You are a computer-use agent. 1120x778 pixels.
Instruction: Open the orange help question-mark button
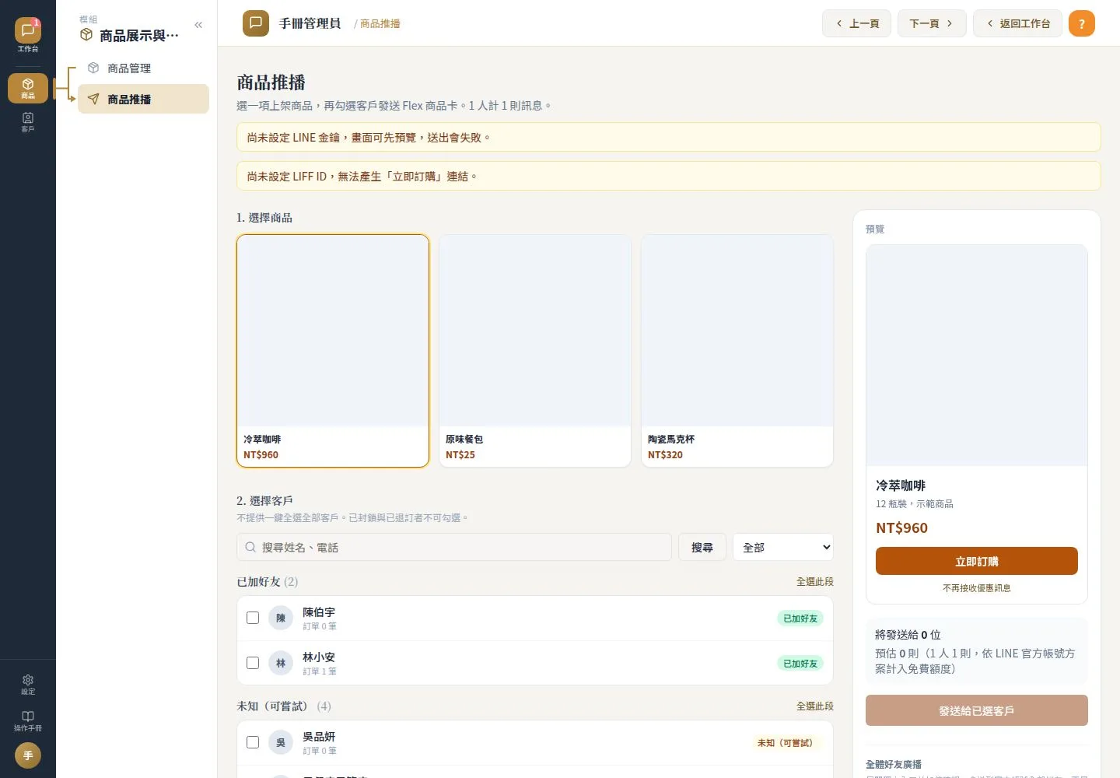point(1081,23)
